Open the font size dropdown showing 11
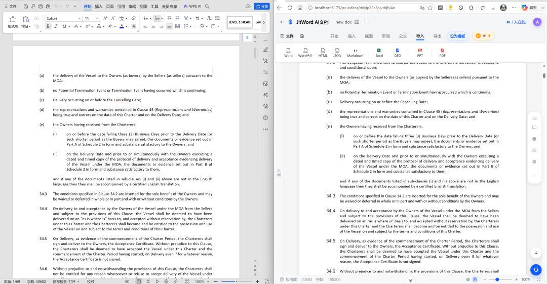547x284 pixels. 97,18
